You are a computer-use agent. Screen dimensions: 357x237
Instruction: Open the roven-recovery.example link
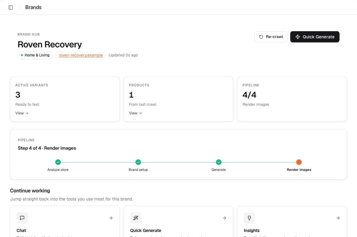[x=81, y=55]
